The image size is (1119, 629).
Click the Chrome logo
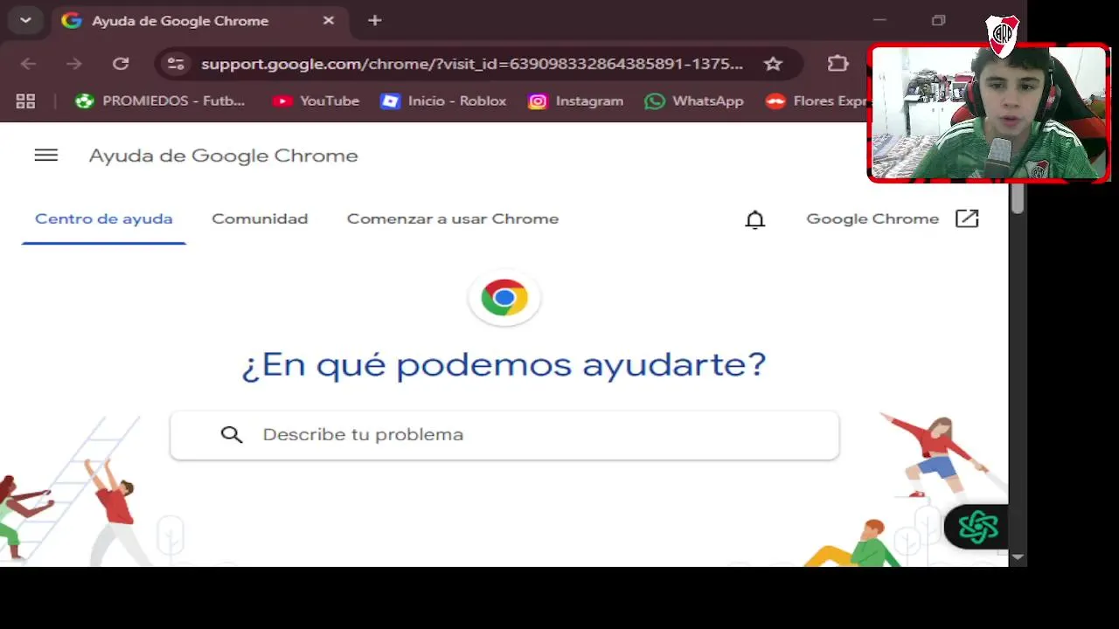(x=504, y=298)
